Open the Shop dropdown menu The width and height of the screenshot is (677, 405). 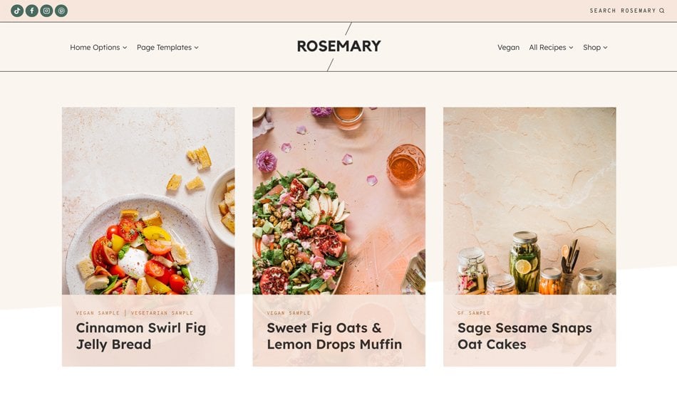pos(595,48)
